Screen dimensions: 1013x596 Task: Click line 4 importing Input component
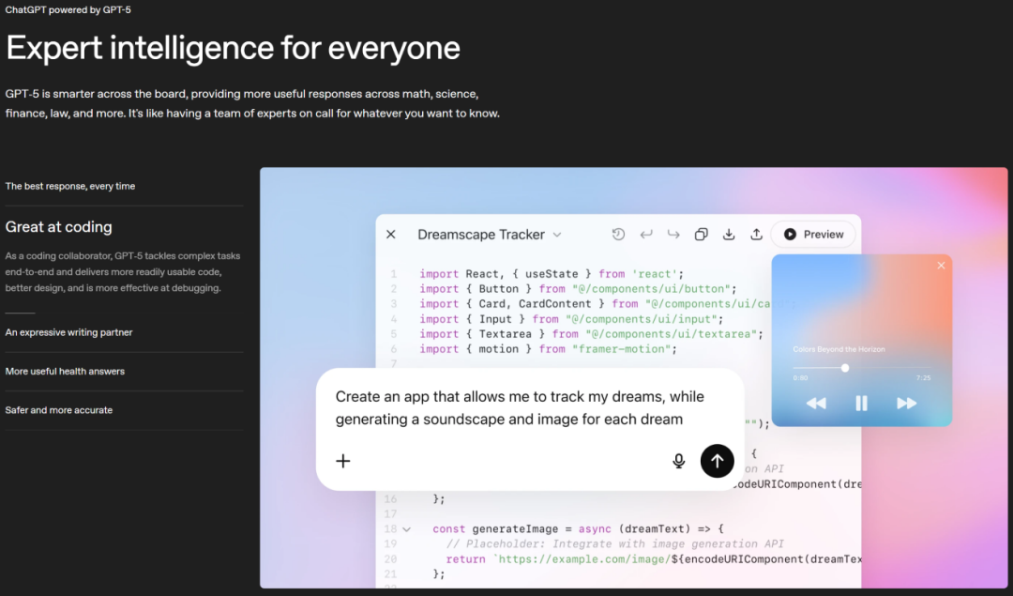click(x=571, y=319)
